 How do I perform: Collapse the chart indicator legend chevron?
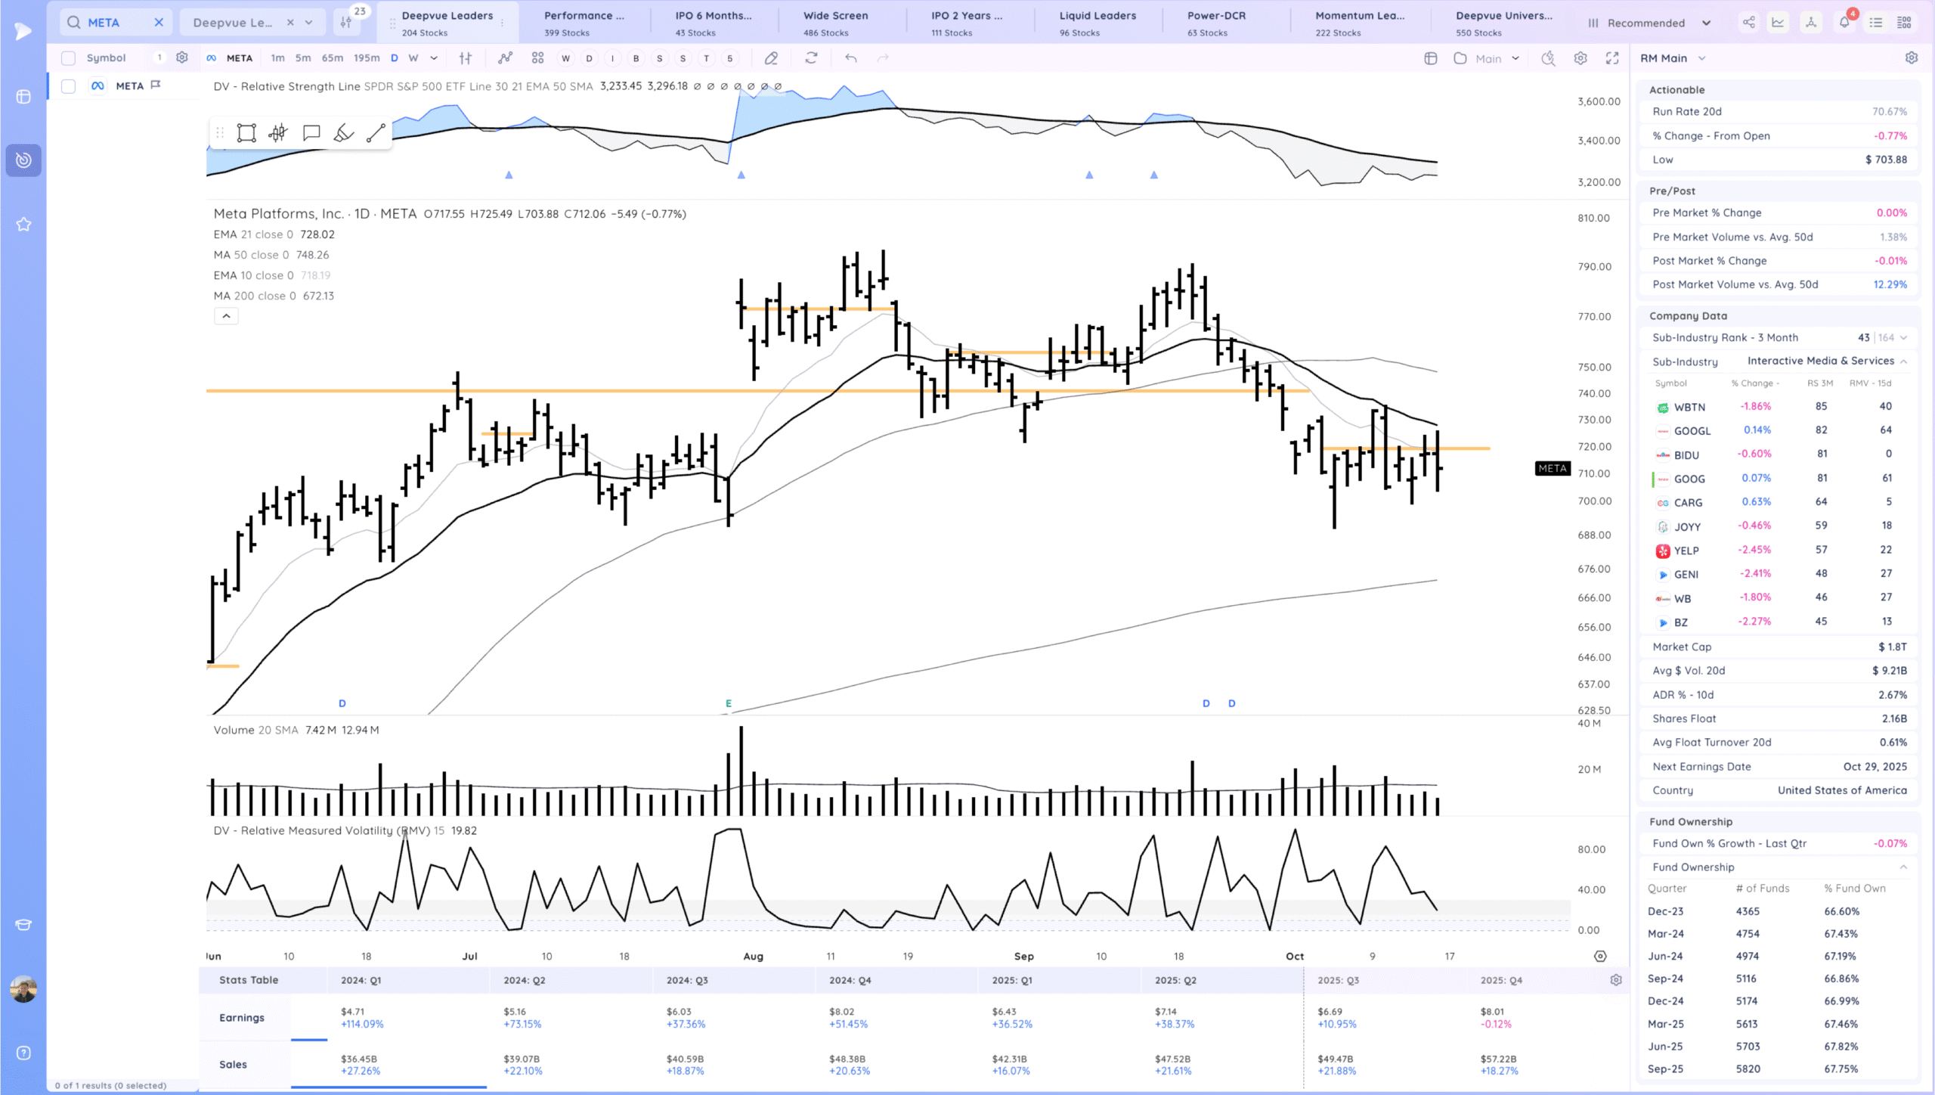226,316
